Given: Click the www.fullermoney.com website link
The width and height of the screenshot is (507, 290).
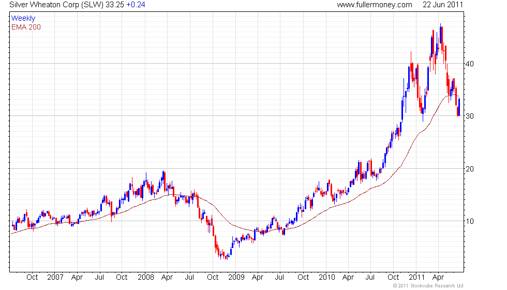Looking at the screenshot, I should tap(374, 5).
